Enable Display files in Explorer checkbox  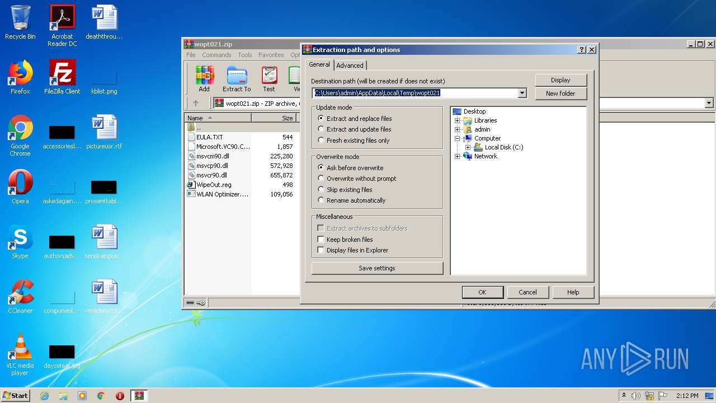coord(321,250)
